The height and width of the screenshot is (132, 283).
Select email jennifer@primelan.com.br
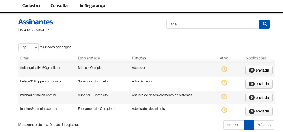point(39,109)
